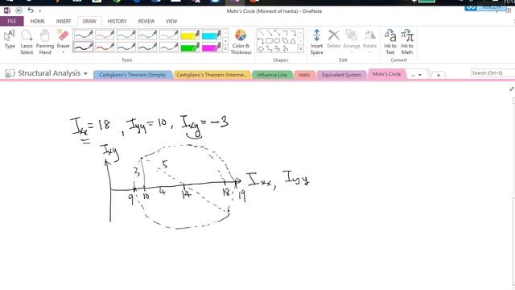Choose the double arrow line shape

point(278,32)
